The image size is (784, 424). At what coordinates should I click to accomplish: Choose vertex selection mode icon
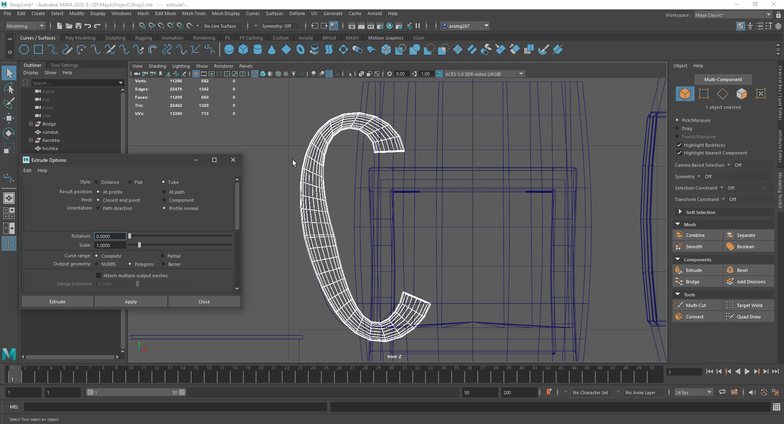[704, 94]
